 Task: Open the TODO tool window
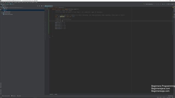point(19,96)
